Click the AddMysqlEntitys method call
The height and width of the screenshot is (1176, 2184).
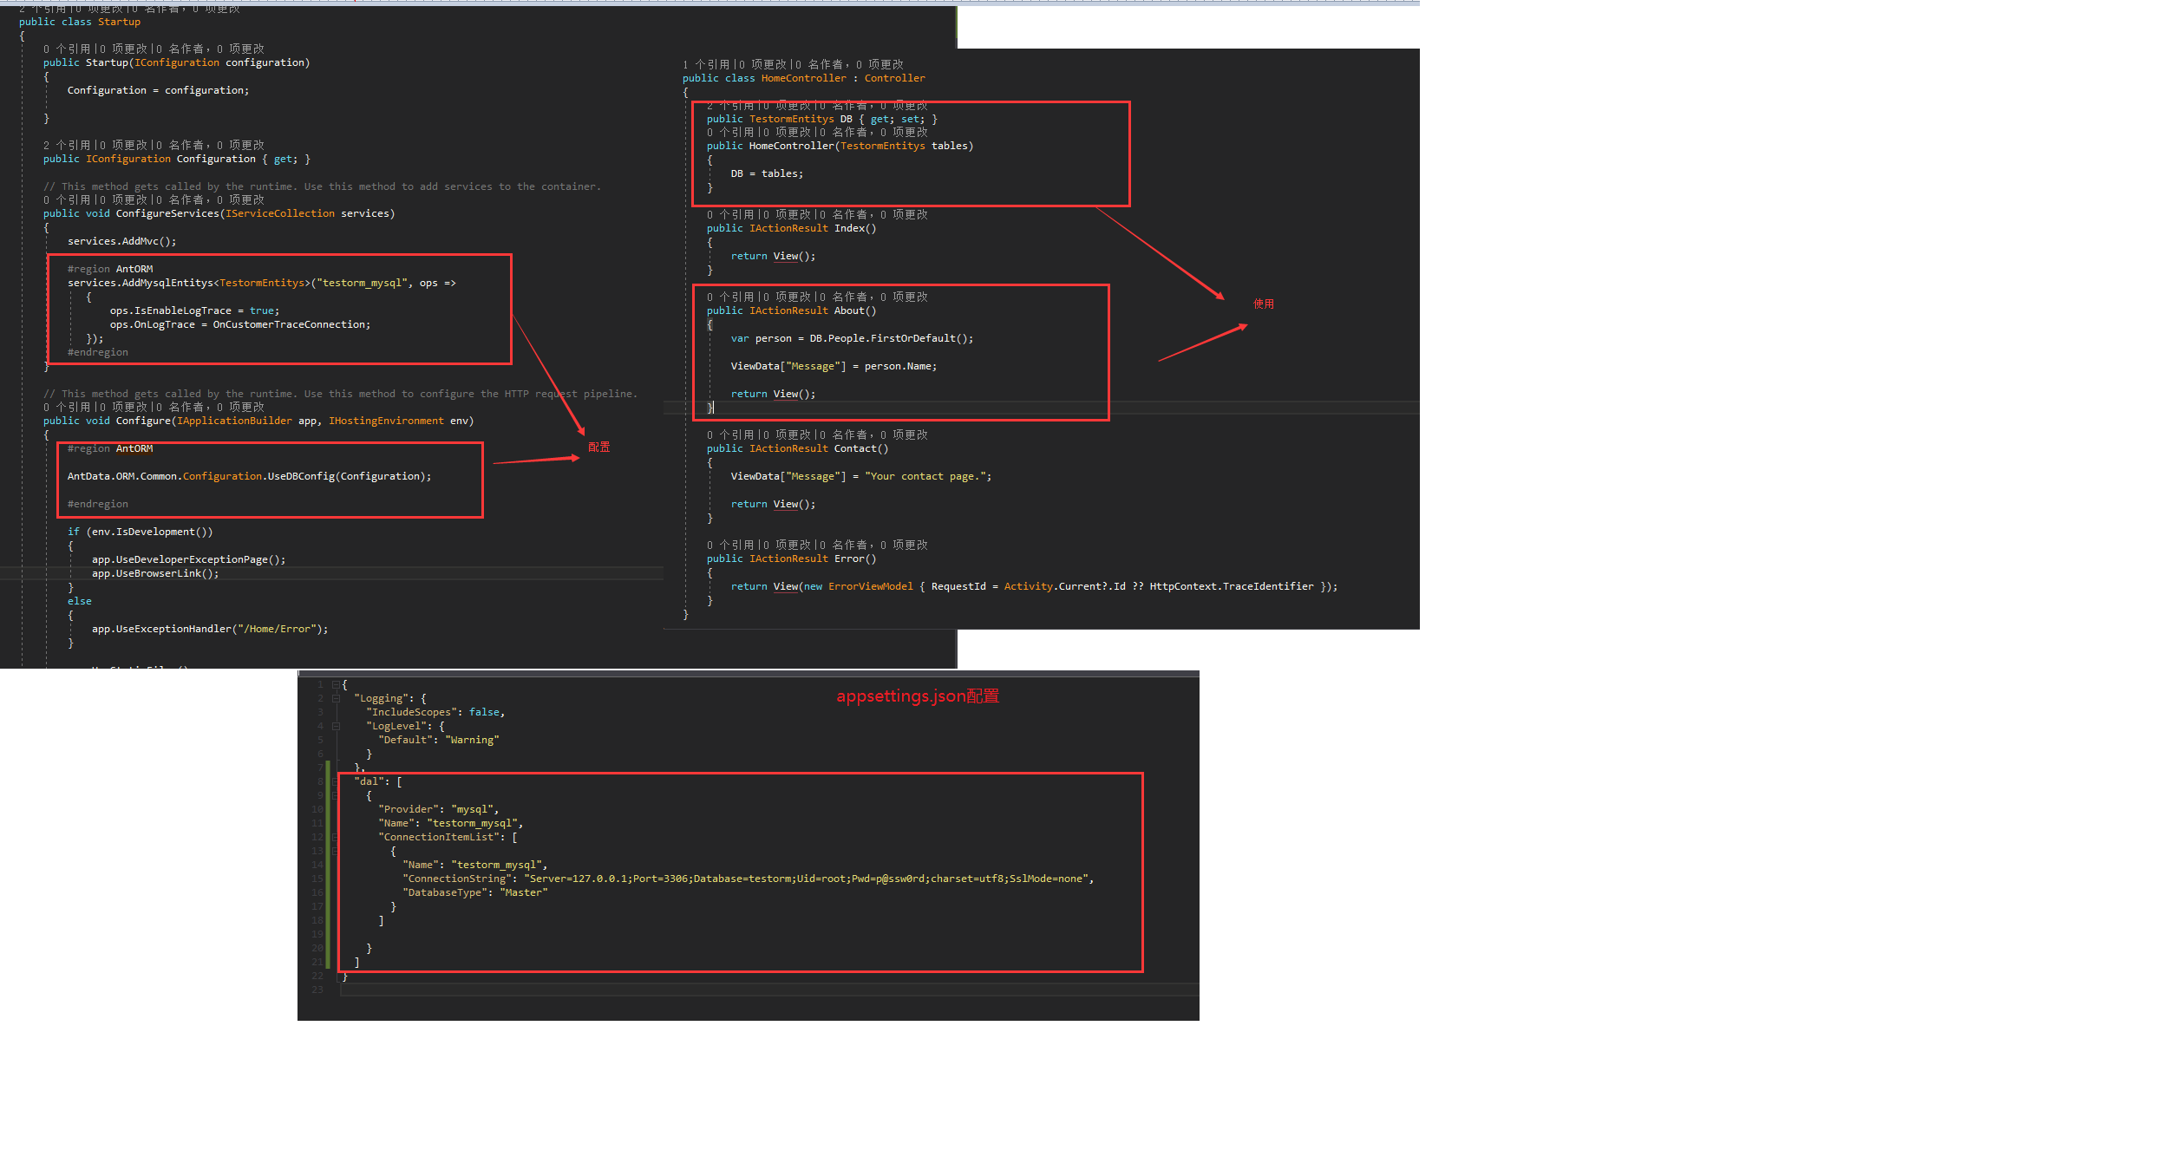[x=167, y=283]
